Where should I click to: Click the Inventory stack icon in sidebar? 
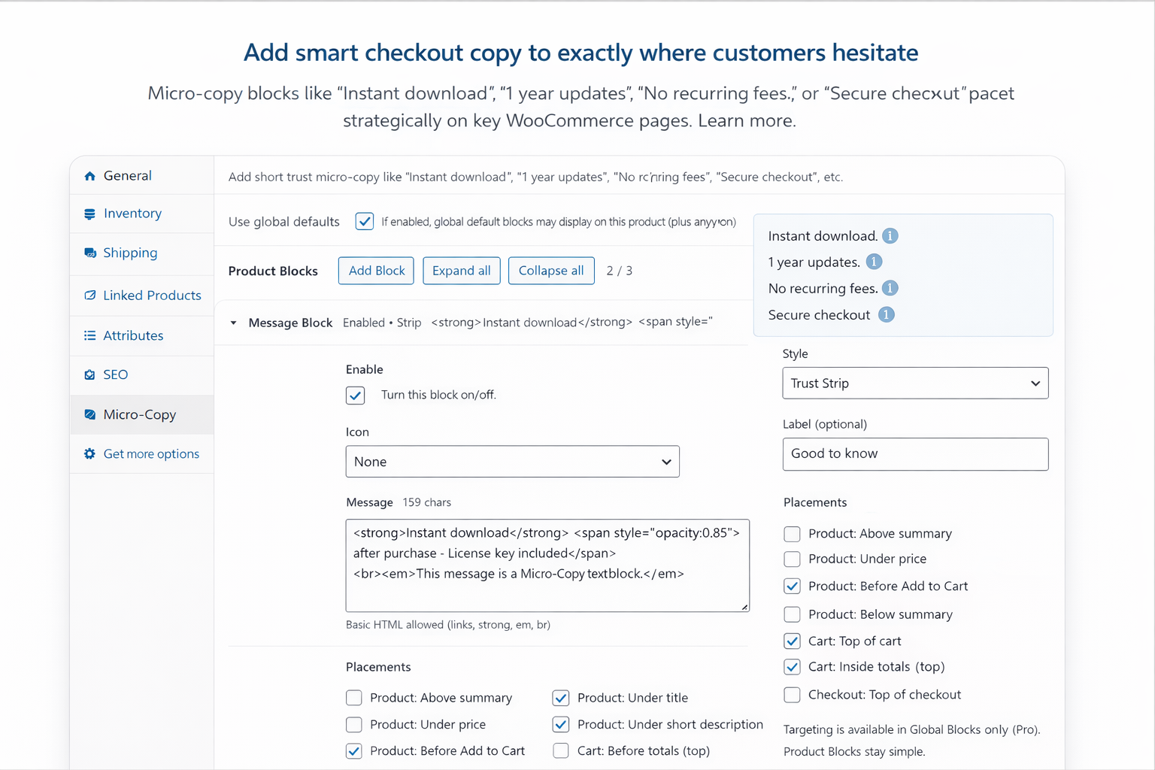point(89,214)
